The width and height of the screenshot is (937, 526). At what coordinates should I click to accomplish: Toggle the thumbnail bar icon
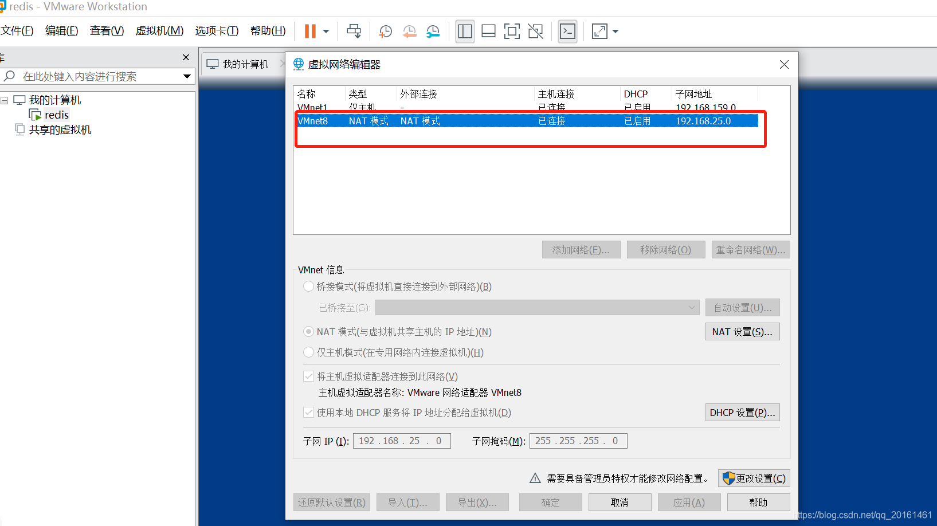pos(489,32)
